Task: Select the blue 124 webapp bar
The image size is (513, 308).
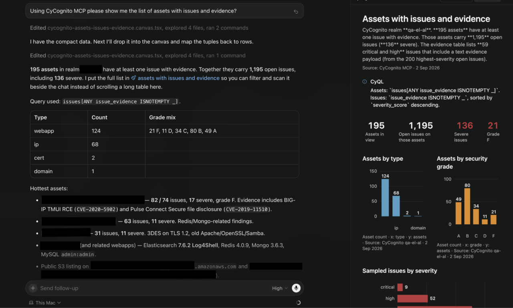Action: point(385,198)
